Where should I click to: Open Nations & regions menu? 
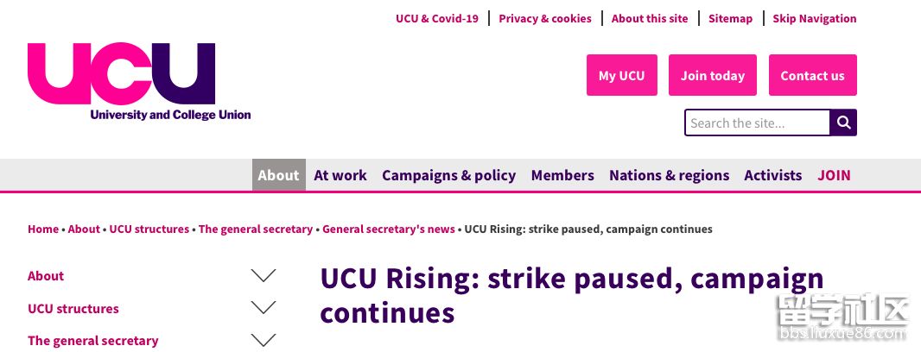(x=669, y=175)
